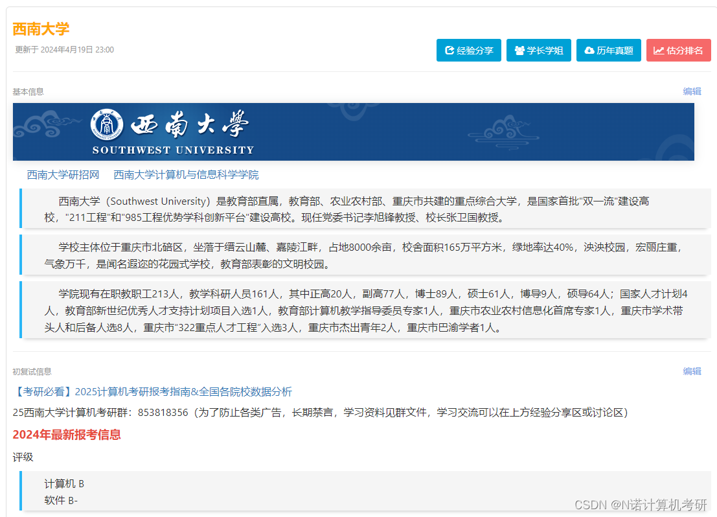Screen dimensions: 717x517
Task: Click the chart icon in 估分排名 button
Action: pos(659,51)
